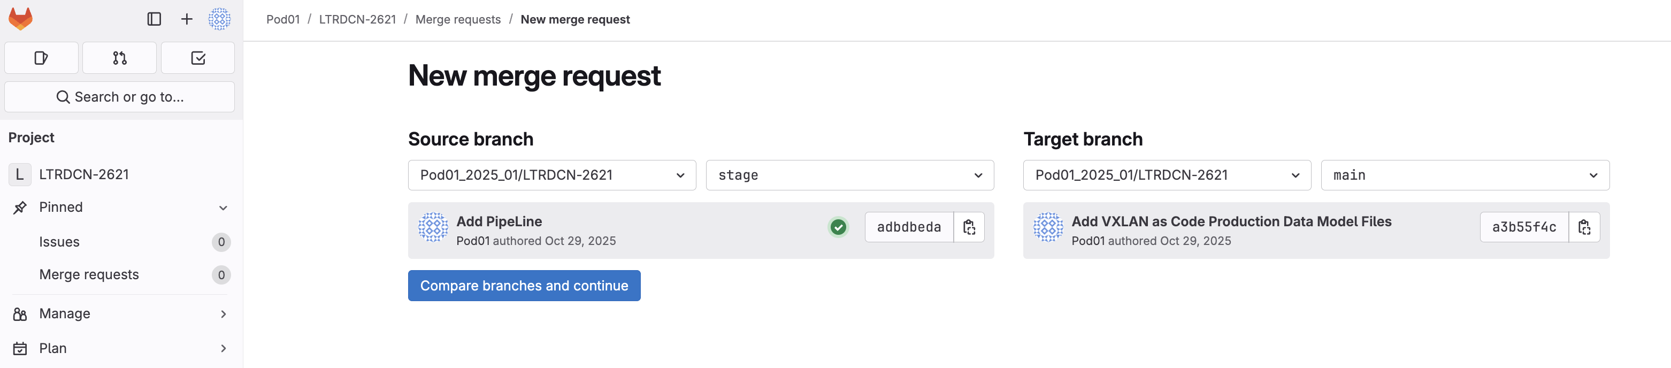Open the stage source branch dropdown
Image resolution: width=1671 pixels, height=368 pixels.
click(x=849, y=175)
